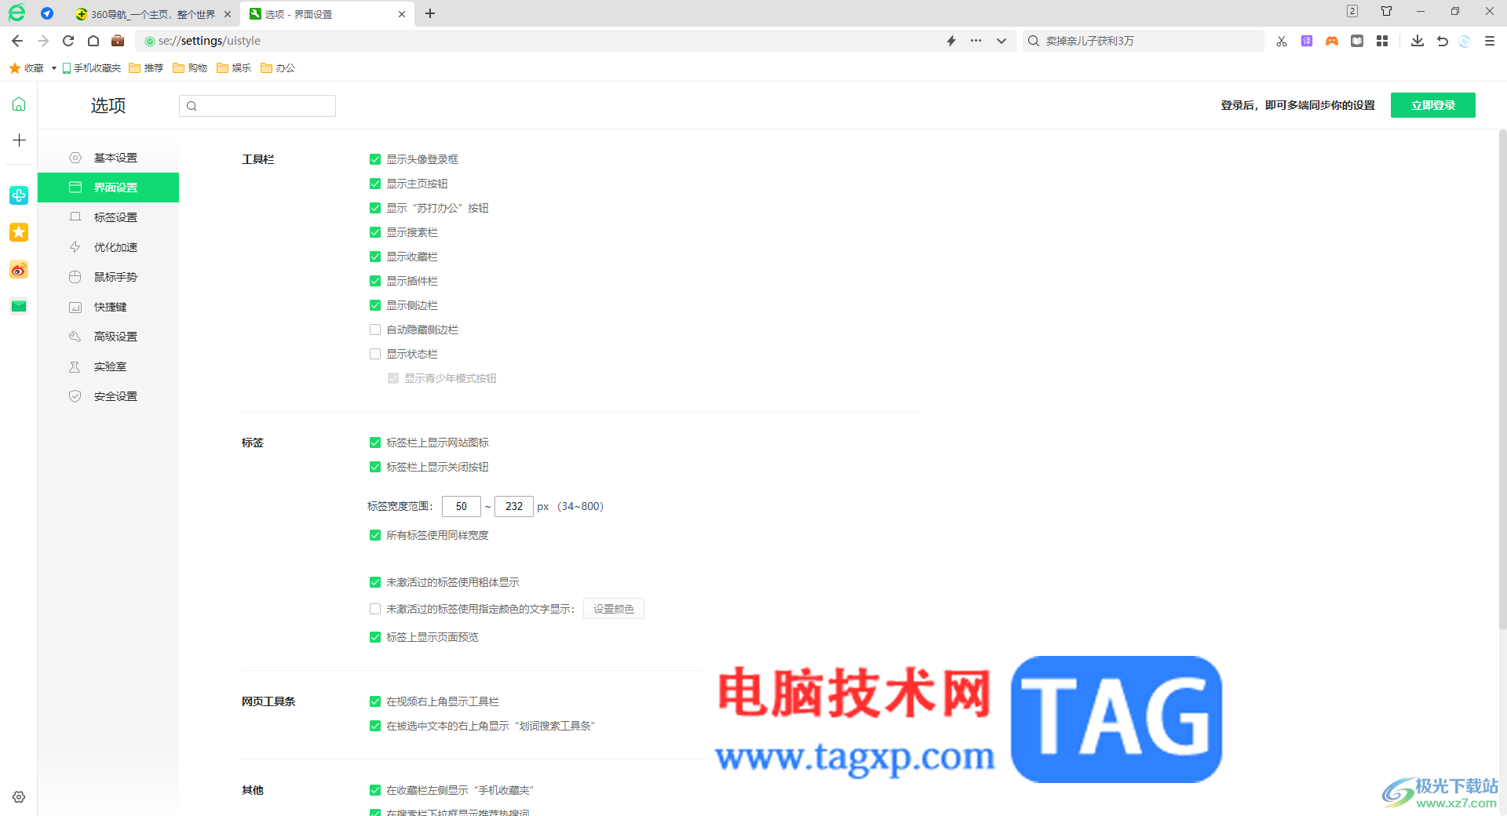Open 标签设置 in settings navigation
Viewport: 1507px width, 816px height.
[x=108, y=217]
